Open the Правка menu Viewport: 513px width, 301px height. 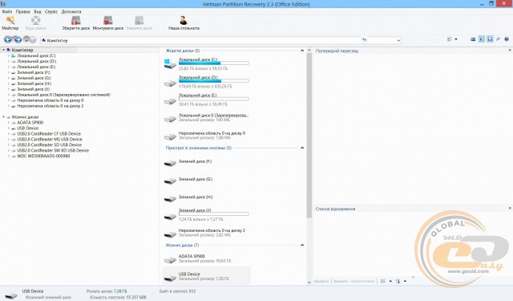[23, 11]
